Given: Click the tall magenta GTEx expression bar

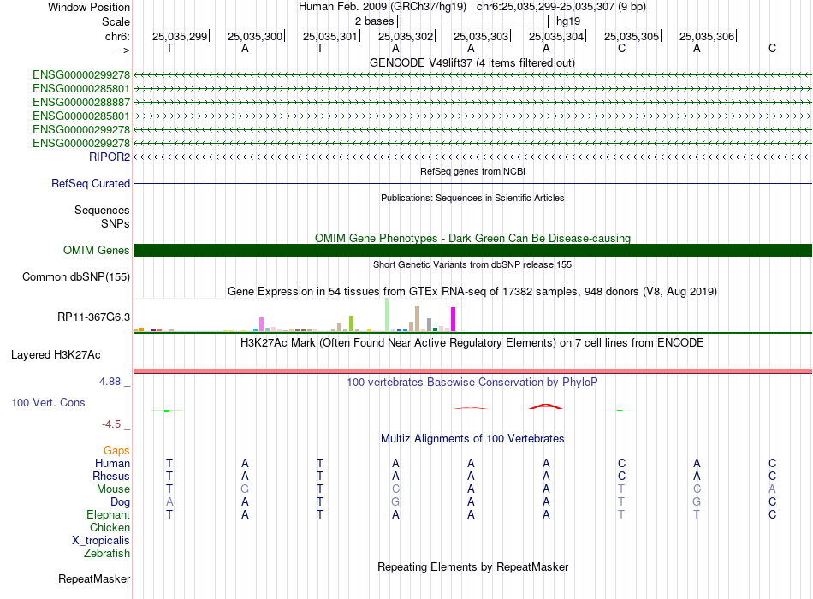Looking at the screenshot, I should pos(454,319).
